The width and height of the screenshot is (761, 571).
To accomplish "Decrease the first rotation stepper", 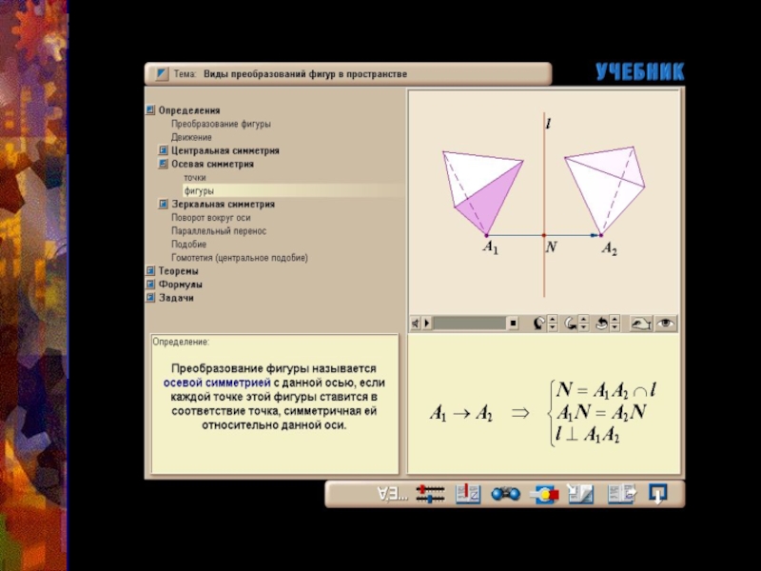I will tap(553, 327).
